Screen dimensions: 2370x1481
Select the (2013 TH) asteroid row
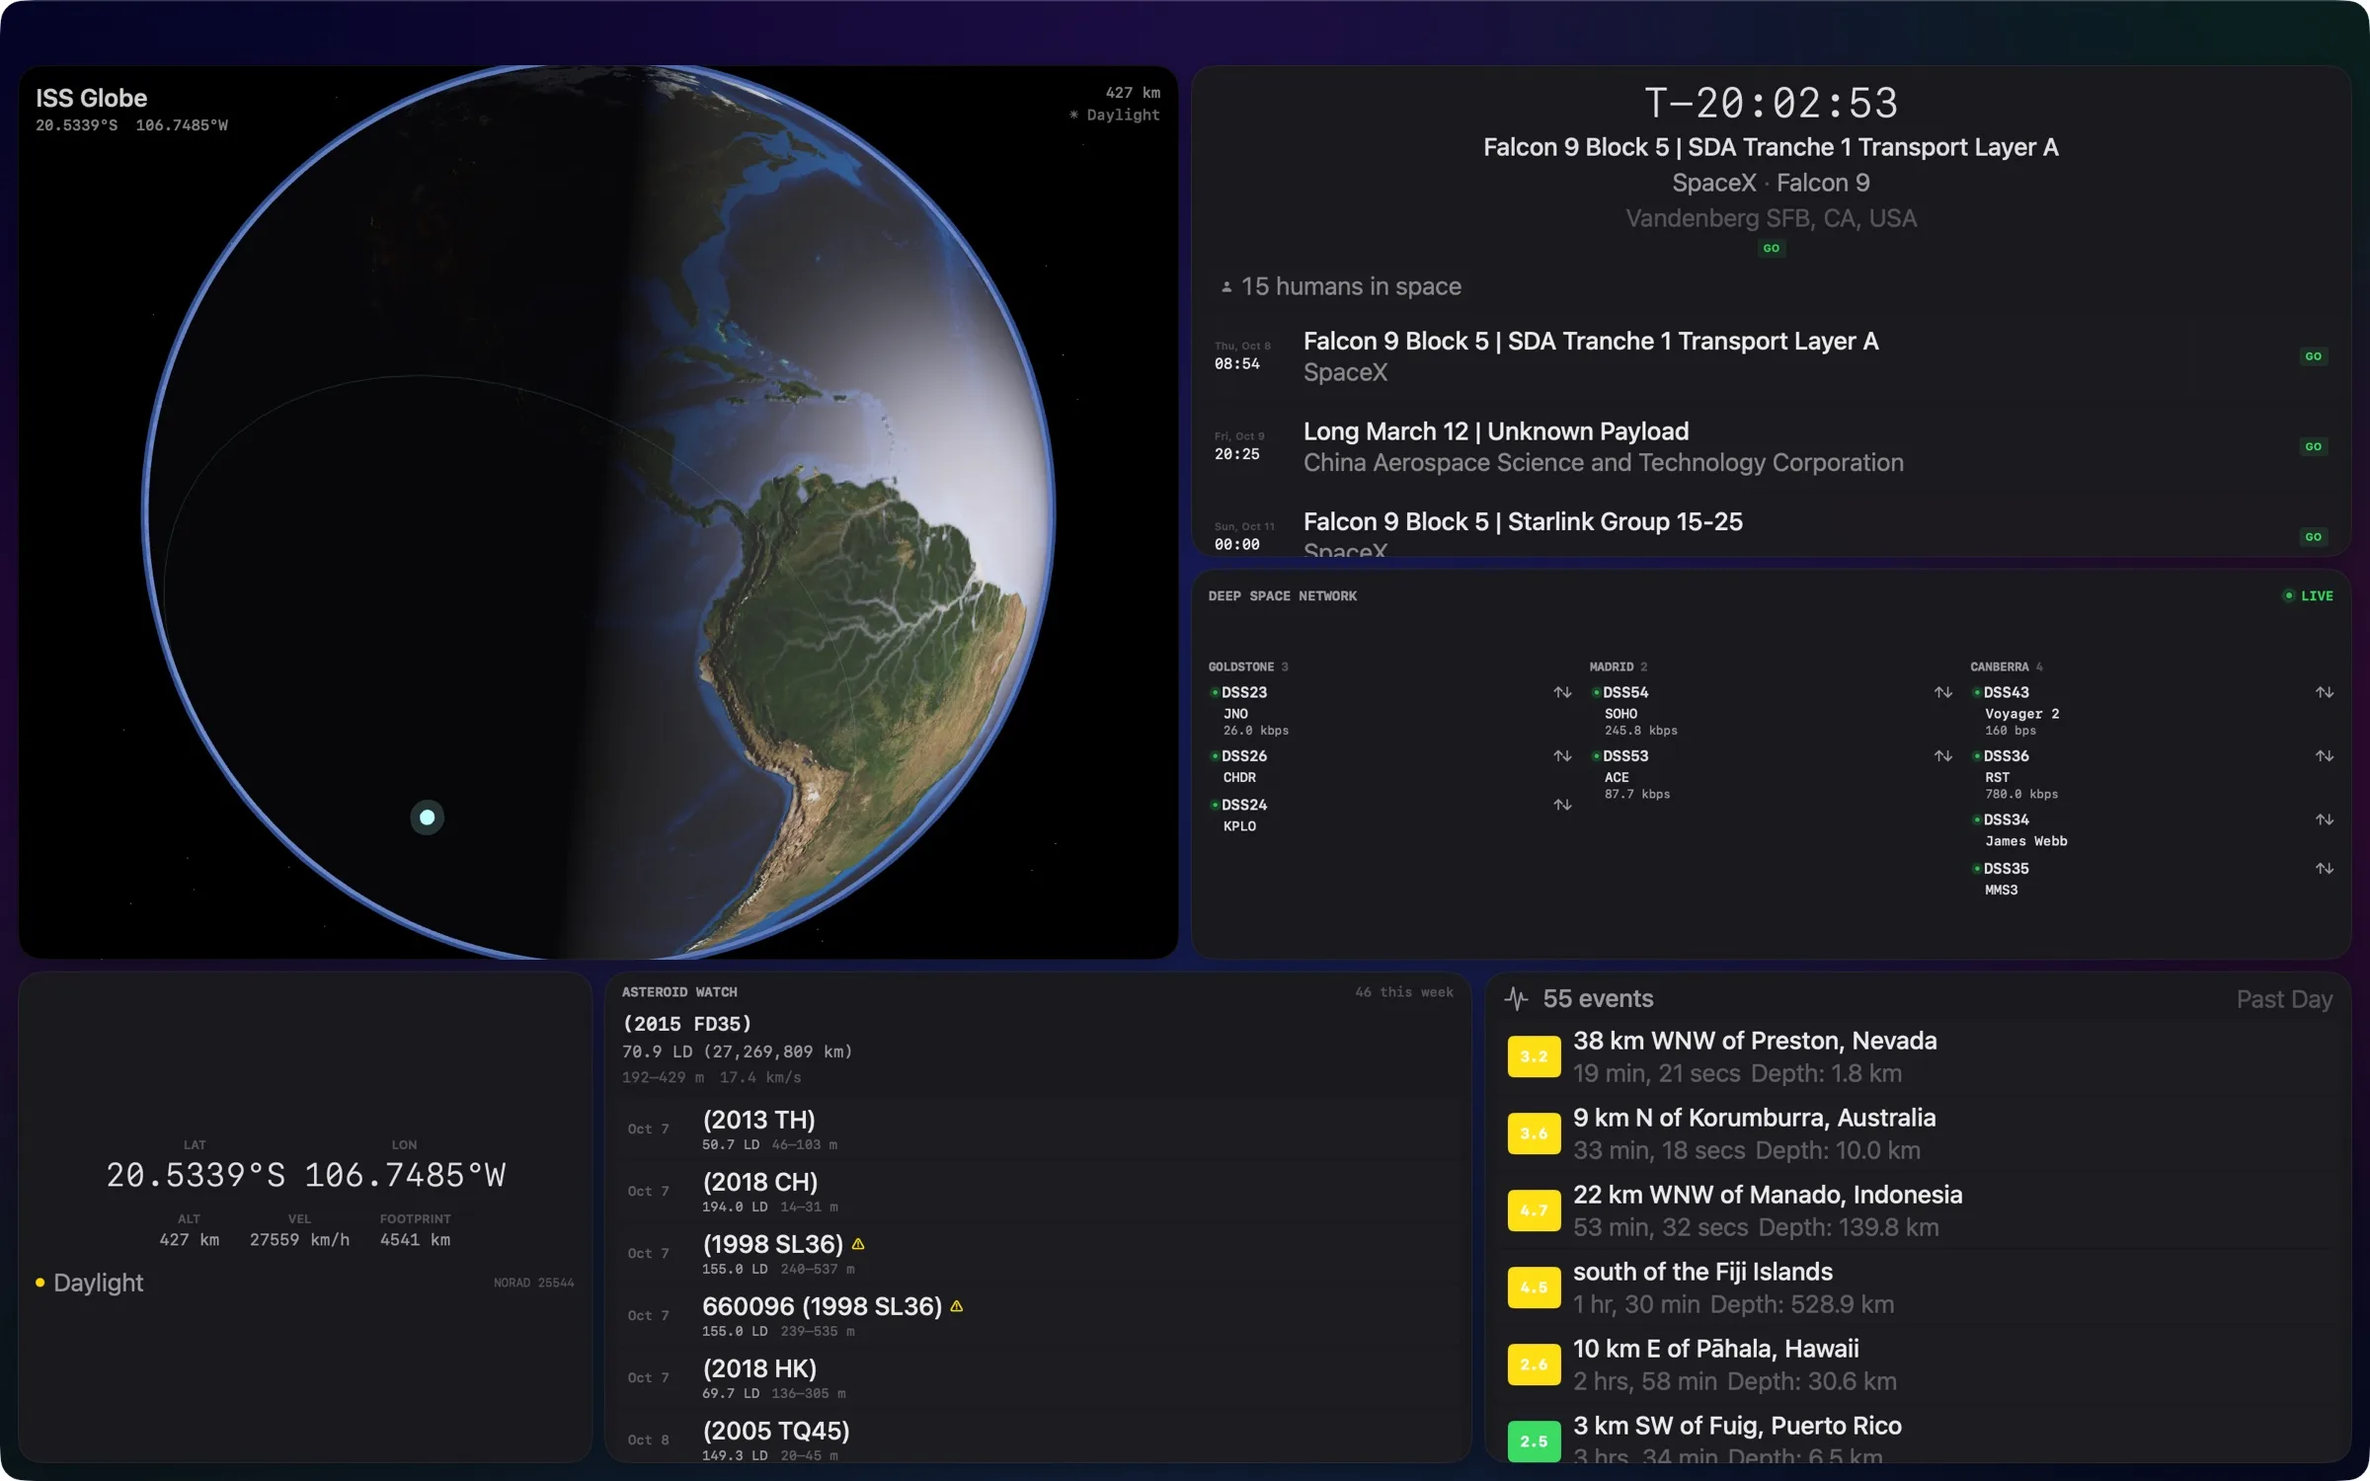pyautogui.click(x=1037, y=1130)
